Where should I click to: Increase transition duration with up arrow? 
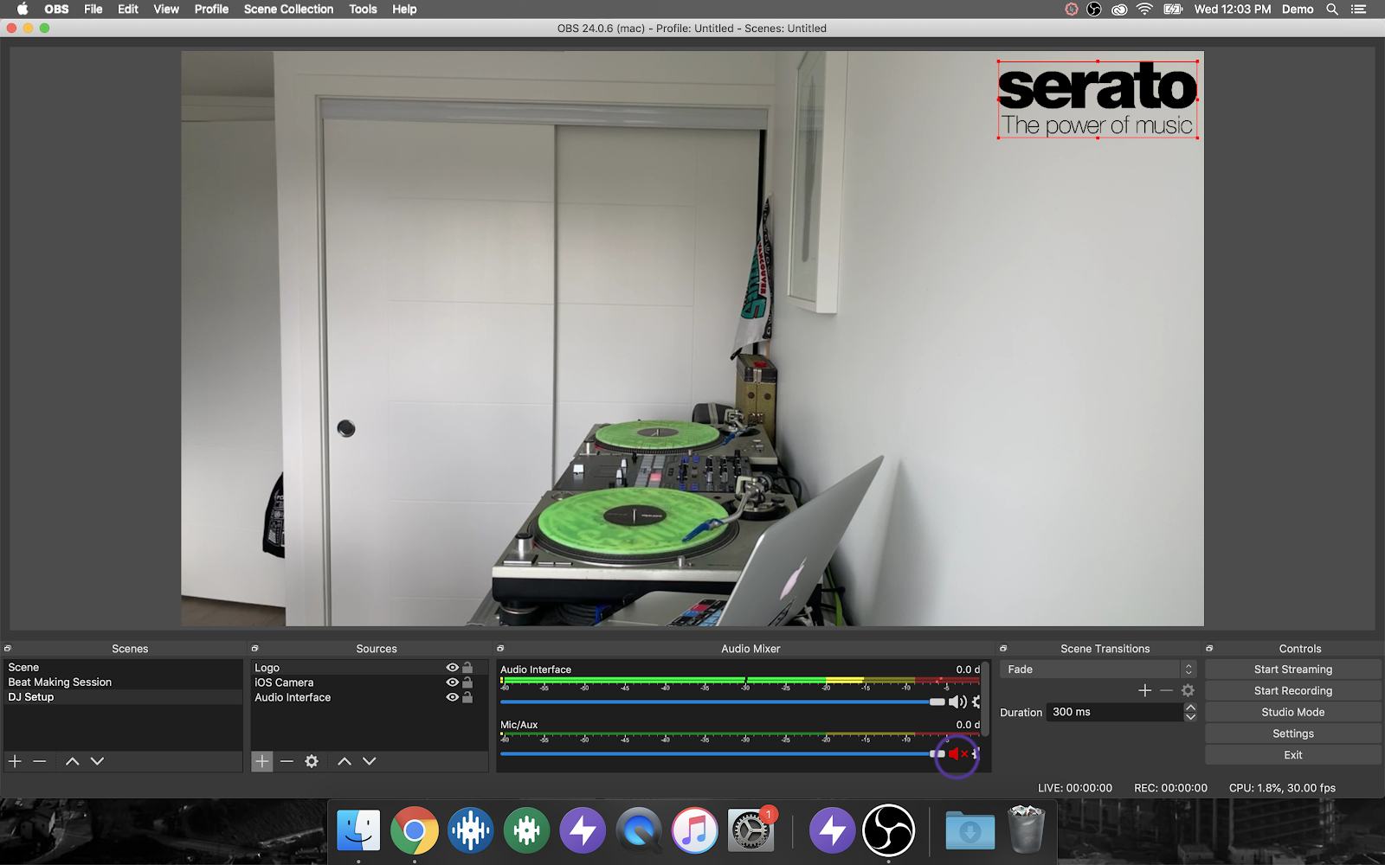pyautogui.click(x=1190, y=708)
